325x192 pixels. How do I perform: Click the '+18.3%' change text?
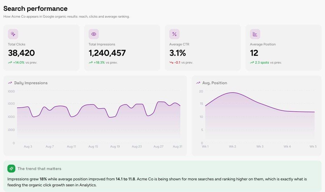click(99, 62)
